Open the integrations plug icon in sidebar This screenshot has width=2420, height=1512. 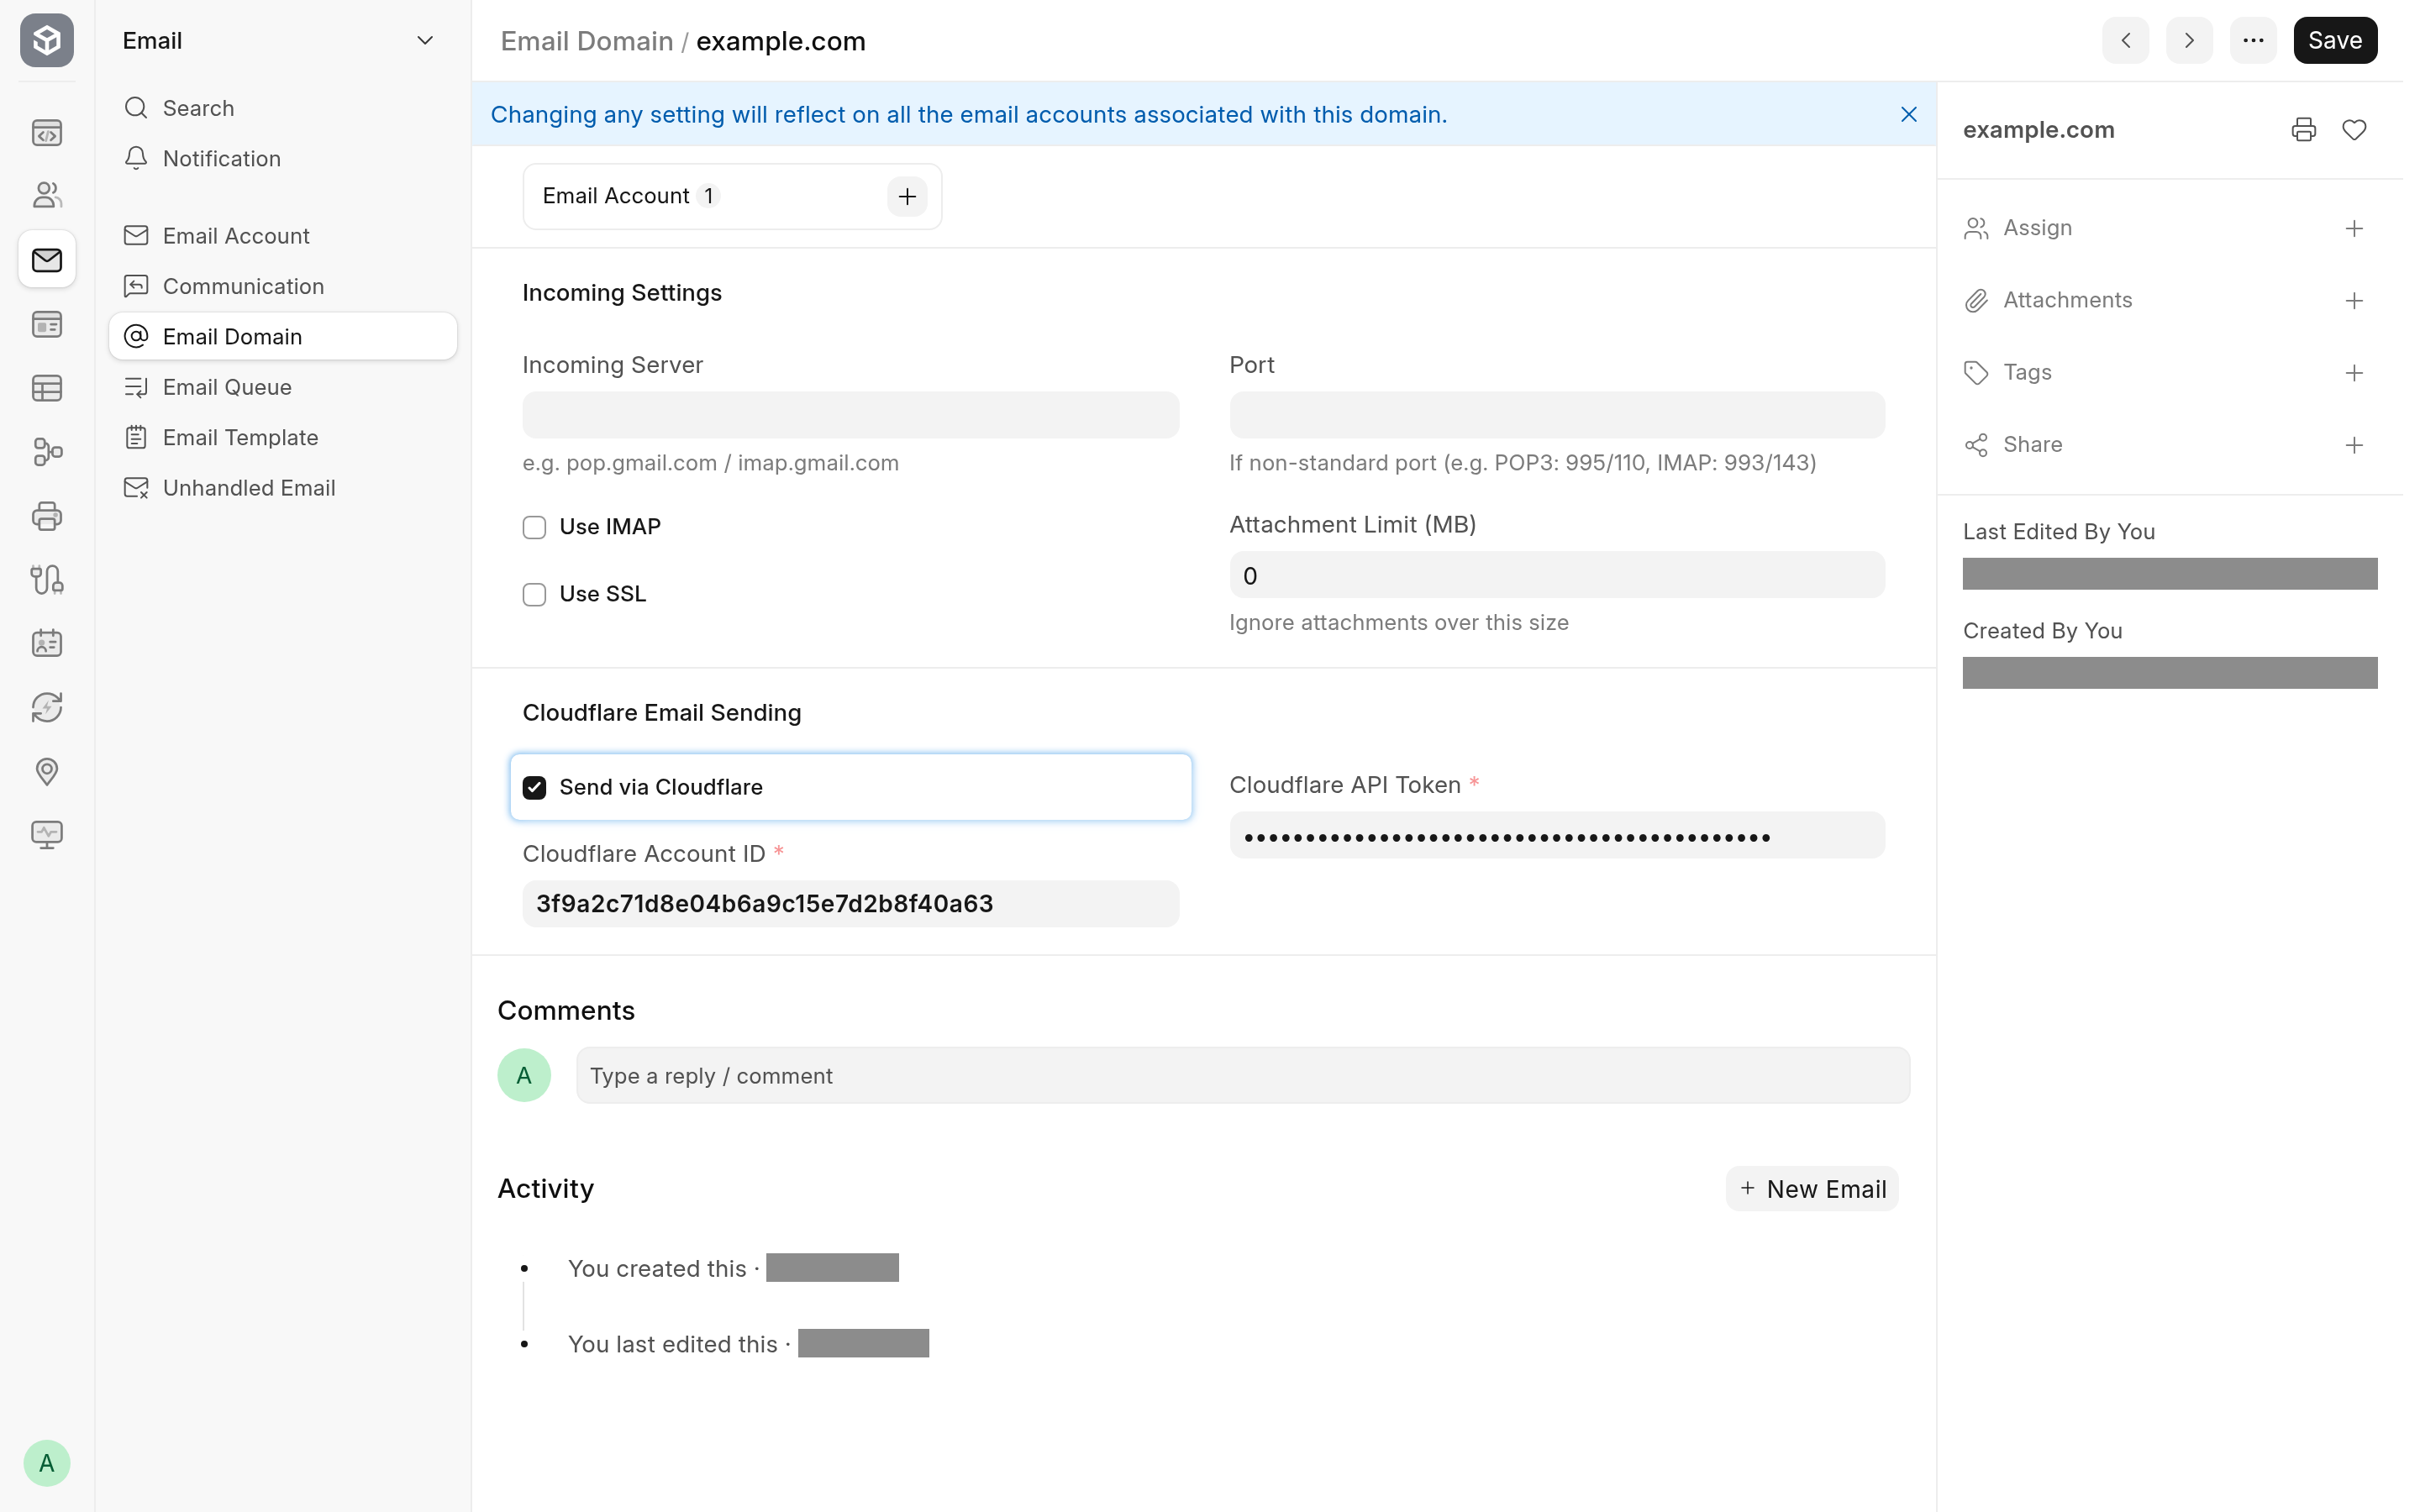(x=47, y=579)
